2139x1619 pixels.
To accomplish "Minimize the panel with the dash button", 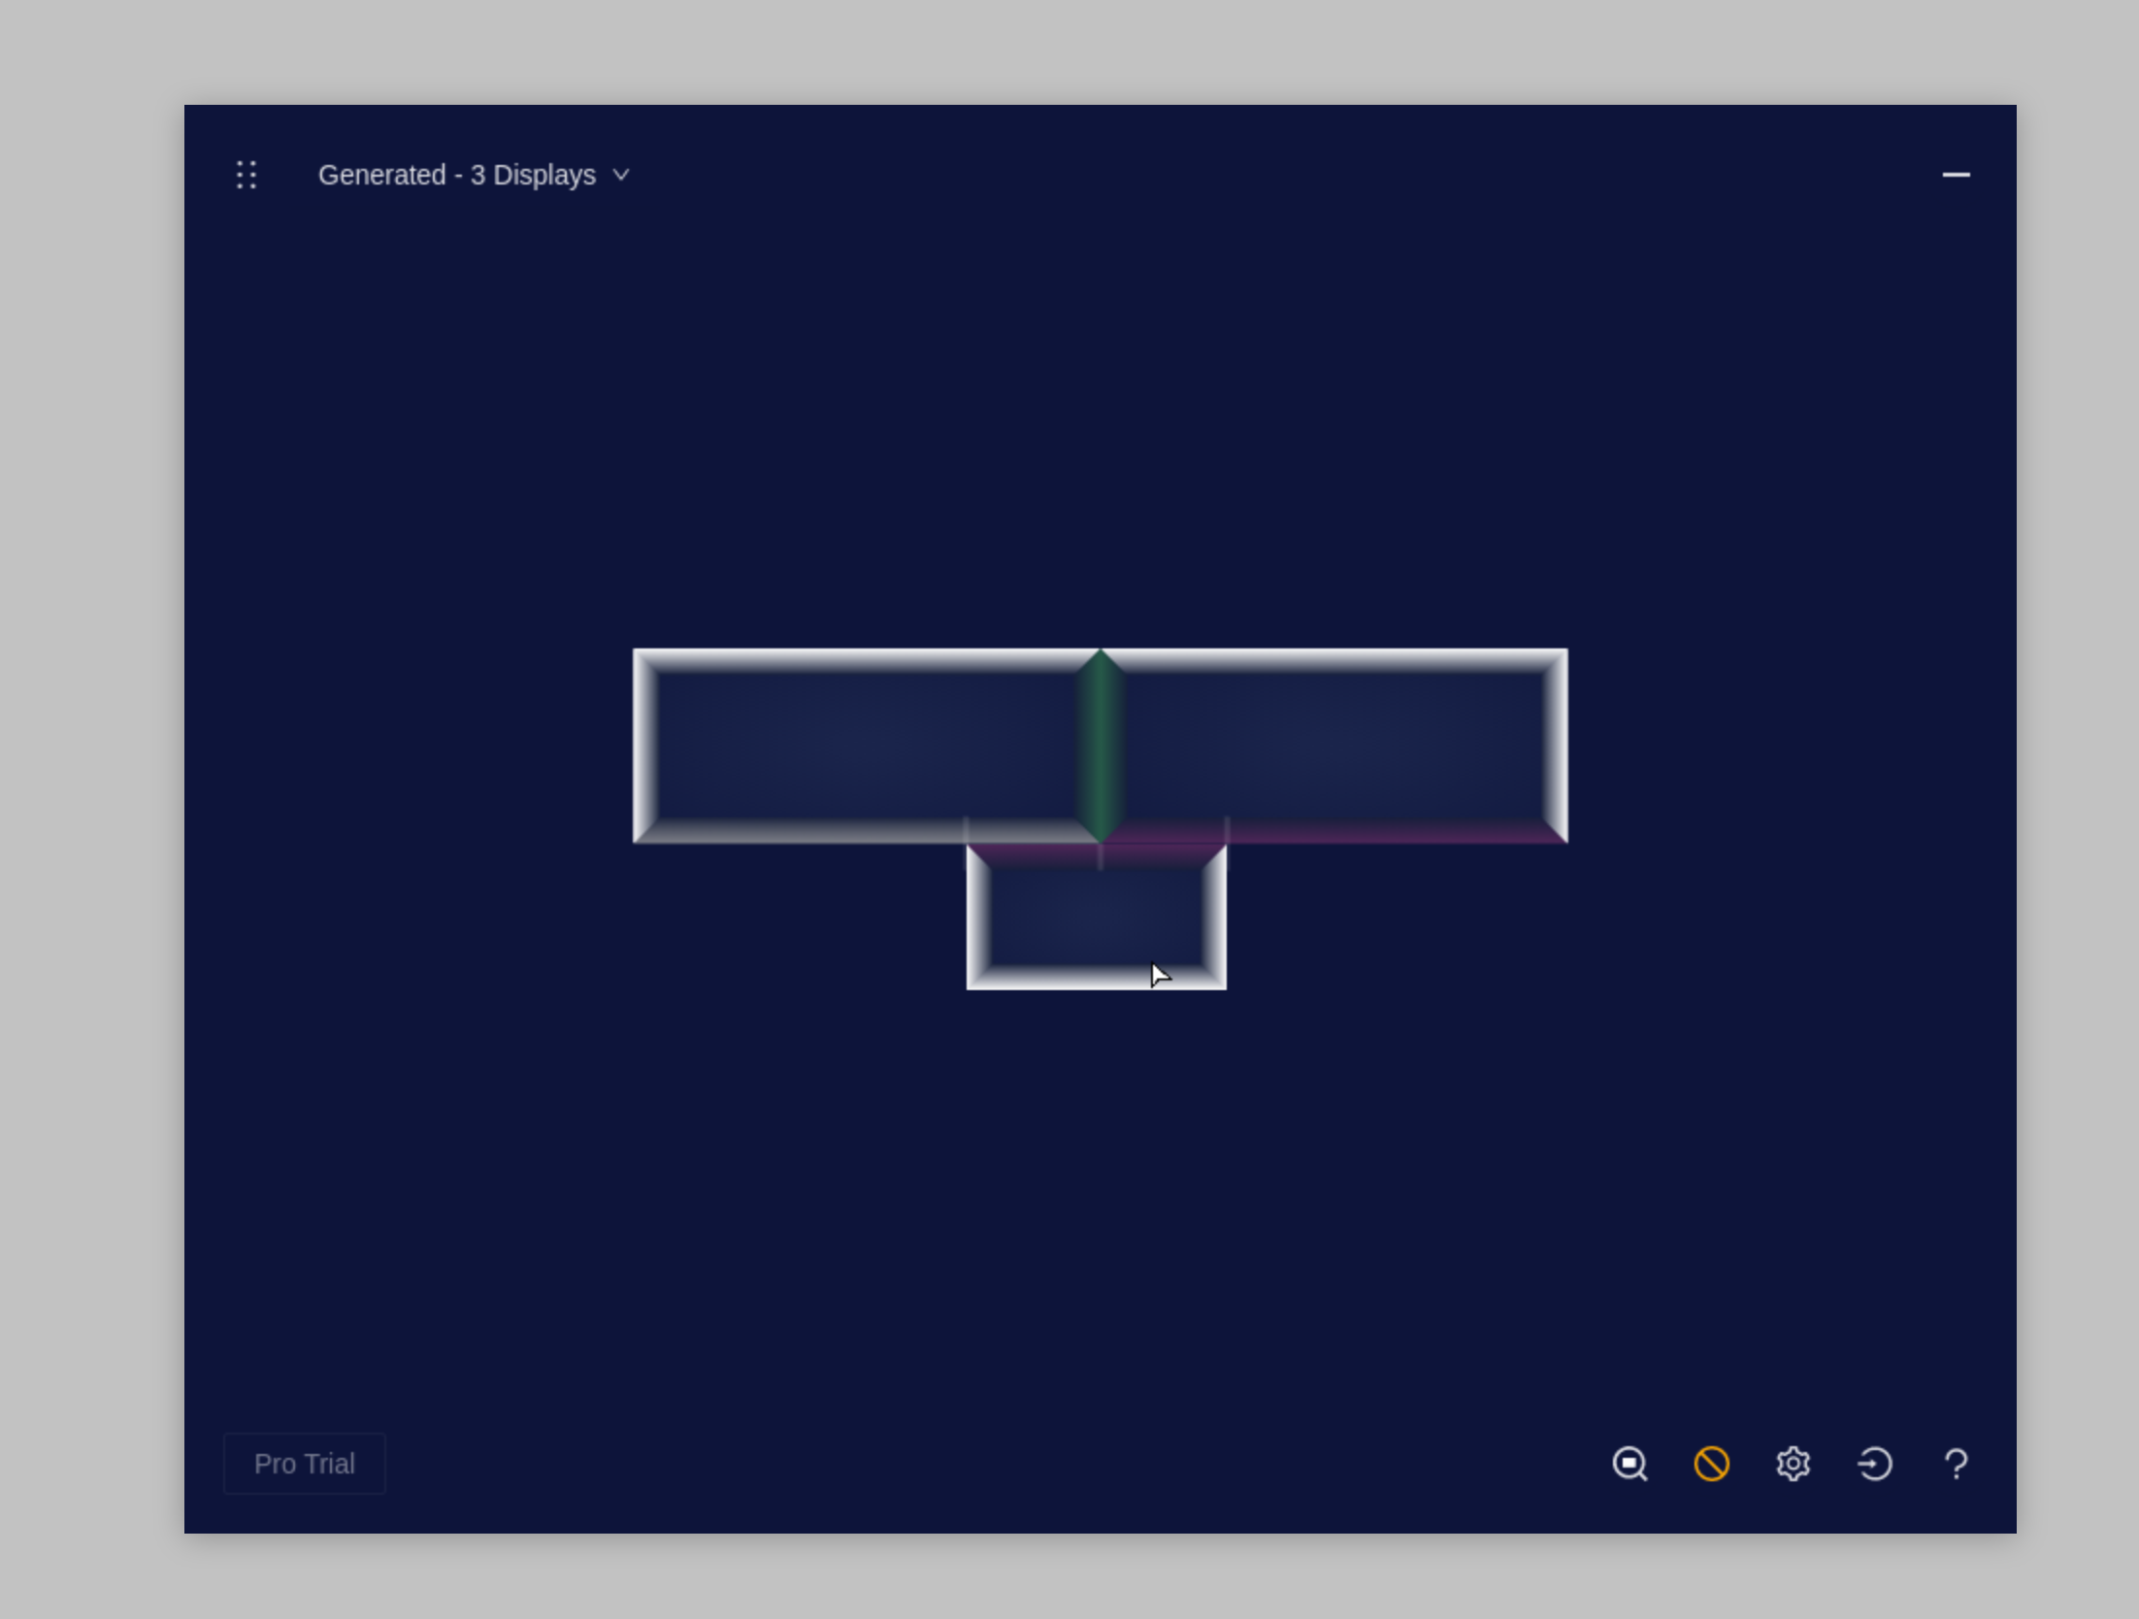I will 1956,175.
